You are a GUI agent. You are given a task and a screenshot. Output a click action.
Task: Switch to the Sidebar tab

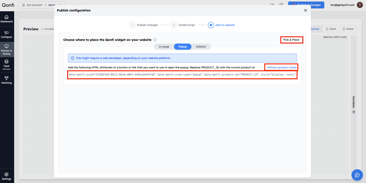(201, 47)
